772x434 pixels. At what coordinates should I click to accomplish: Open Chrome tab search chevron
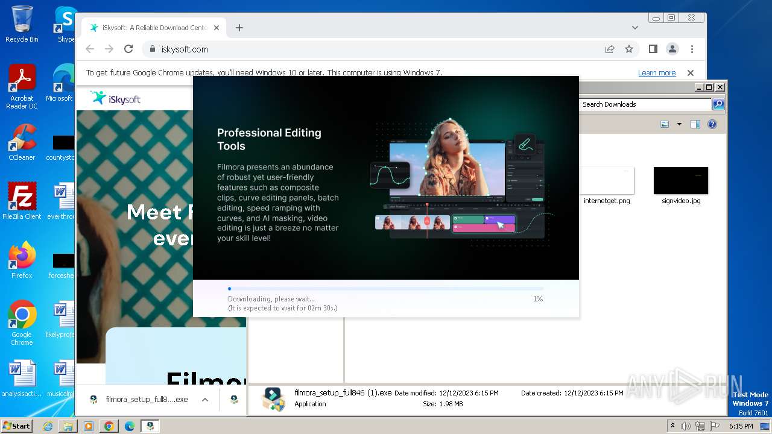coord(635,28)
